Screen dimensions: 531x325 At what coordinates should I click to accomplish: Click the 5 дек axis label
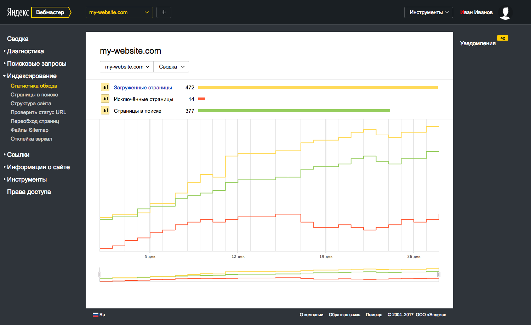click(150, 256)
